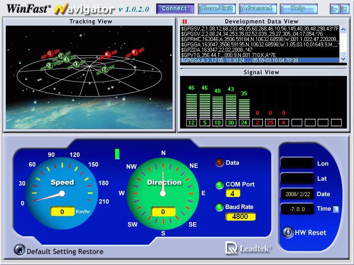Viewport: 354px width, 265px height.
Task: Click the Connect button
Action: 175,8
